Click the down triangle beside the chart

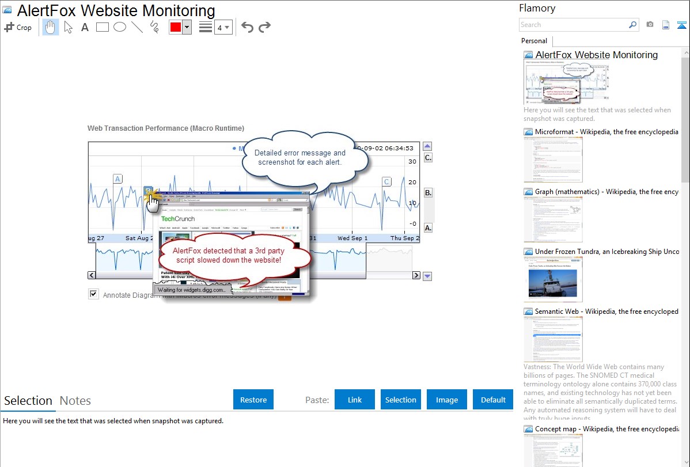coord(427,276)
